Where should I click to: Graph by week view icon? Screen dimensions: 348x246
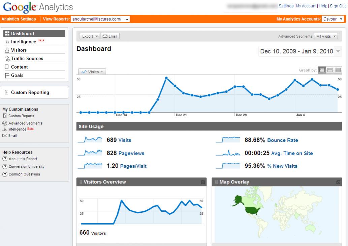coord(330,70)
